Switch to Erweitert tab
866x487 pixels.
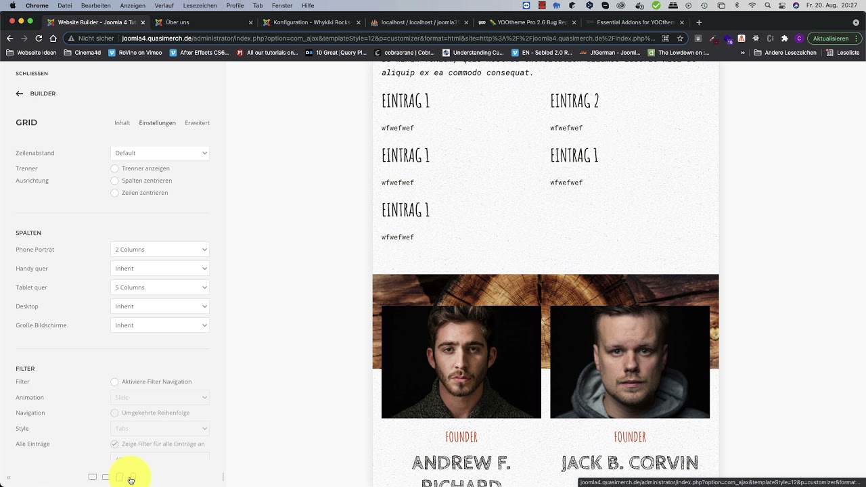[x=197, y=123]
